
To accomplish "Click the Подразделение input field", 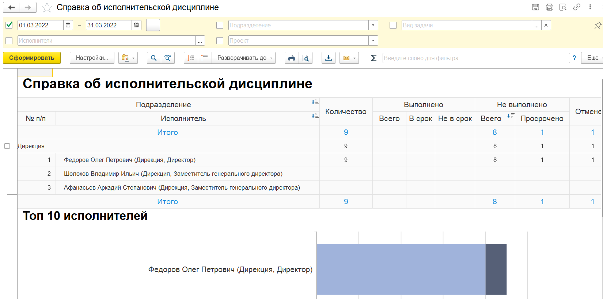I will (x=298, y=25).
